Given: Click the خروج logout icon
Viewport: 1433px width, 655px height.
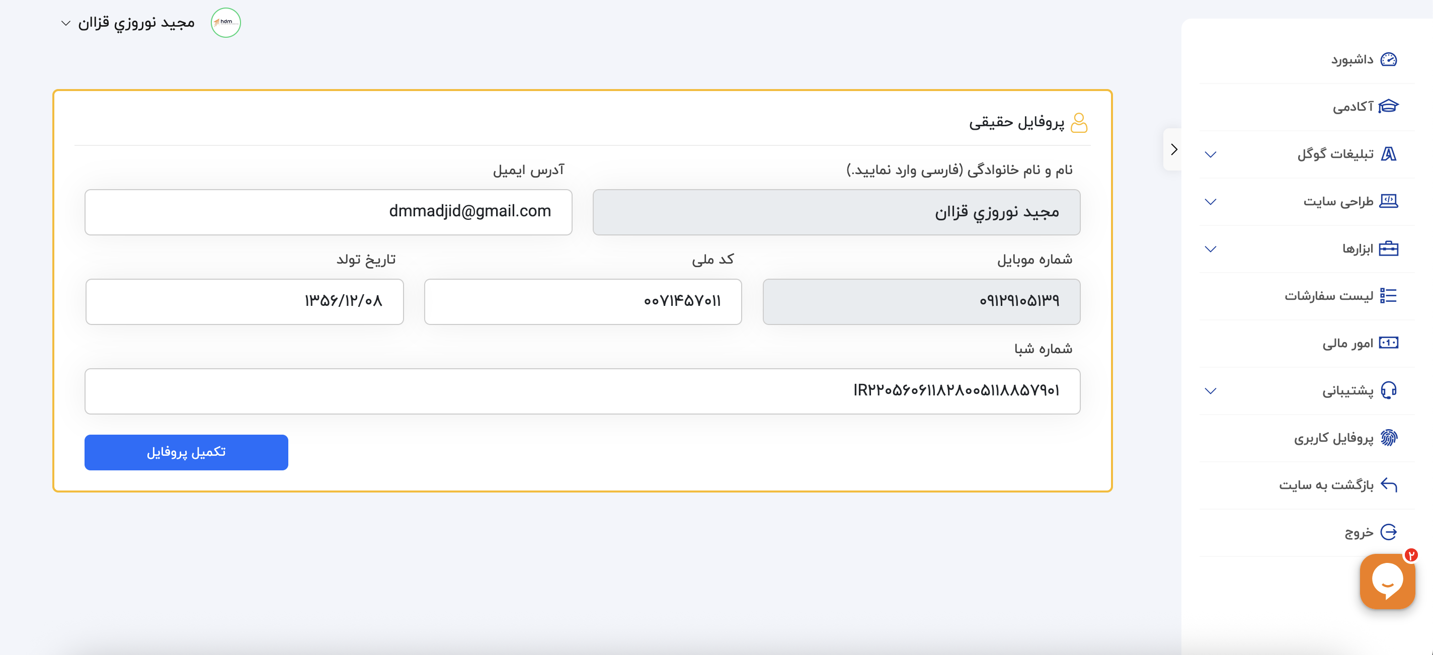Looking at the screenshot, I should point(1389,532).
